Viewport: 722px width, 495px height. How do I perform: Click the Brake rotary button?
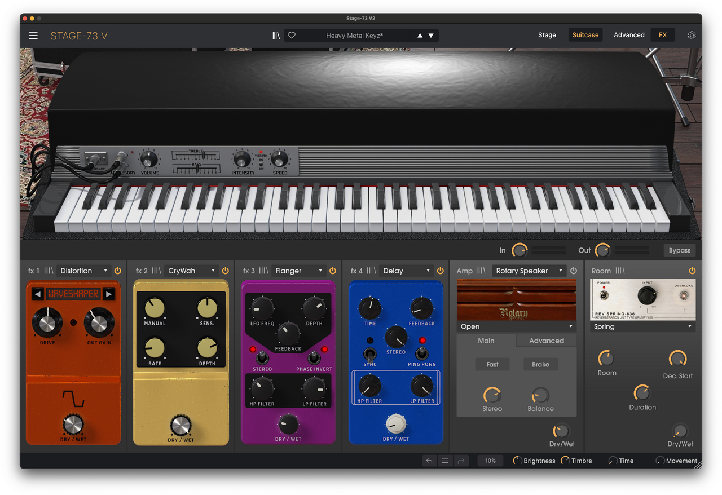[x=540, y=364]
